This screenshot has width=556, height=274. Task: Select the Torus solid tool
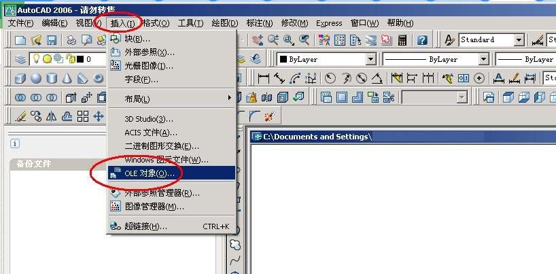99,78
